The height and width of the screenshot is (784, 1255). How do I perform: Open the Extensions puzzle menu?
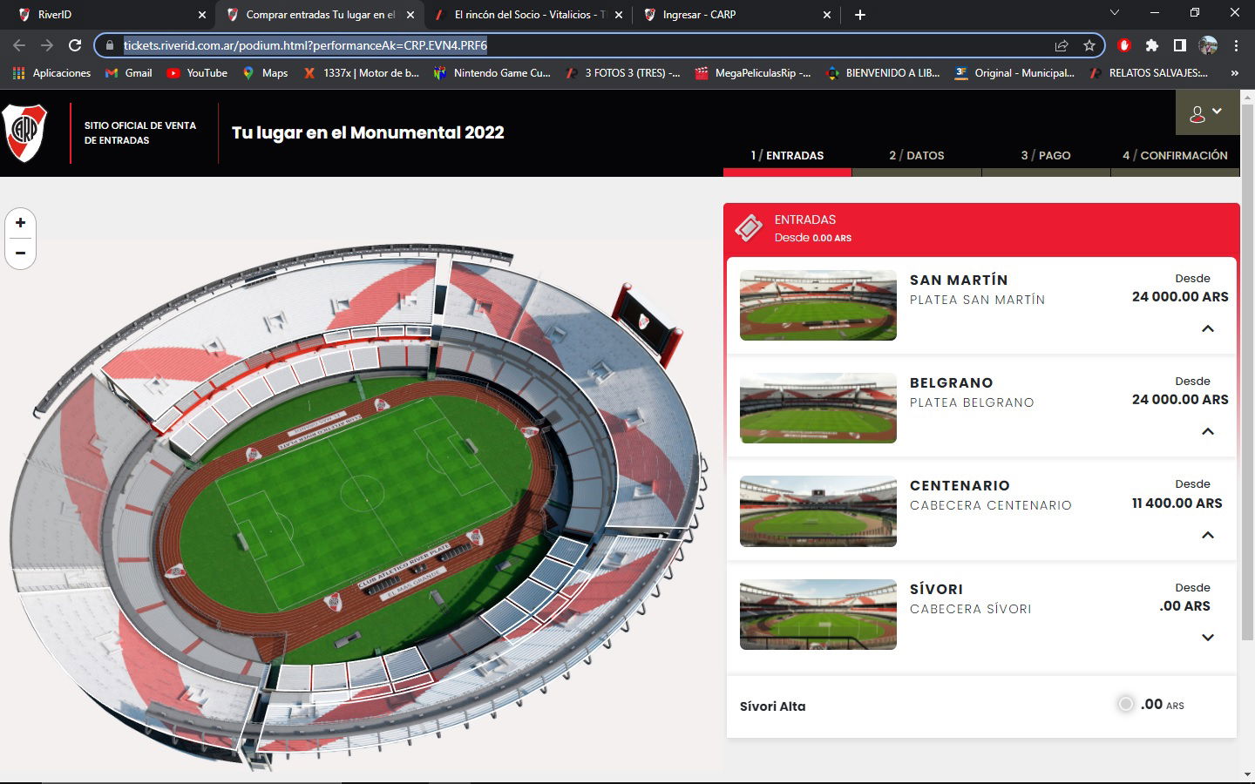click(1152, 45)
